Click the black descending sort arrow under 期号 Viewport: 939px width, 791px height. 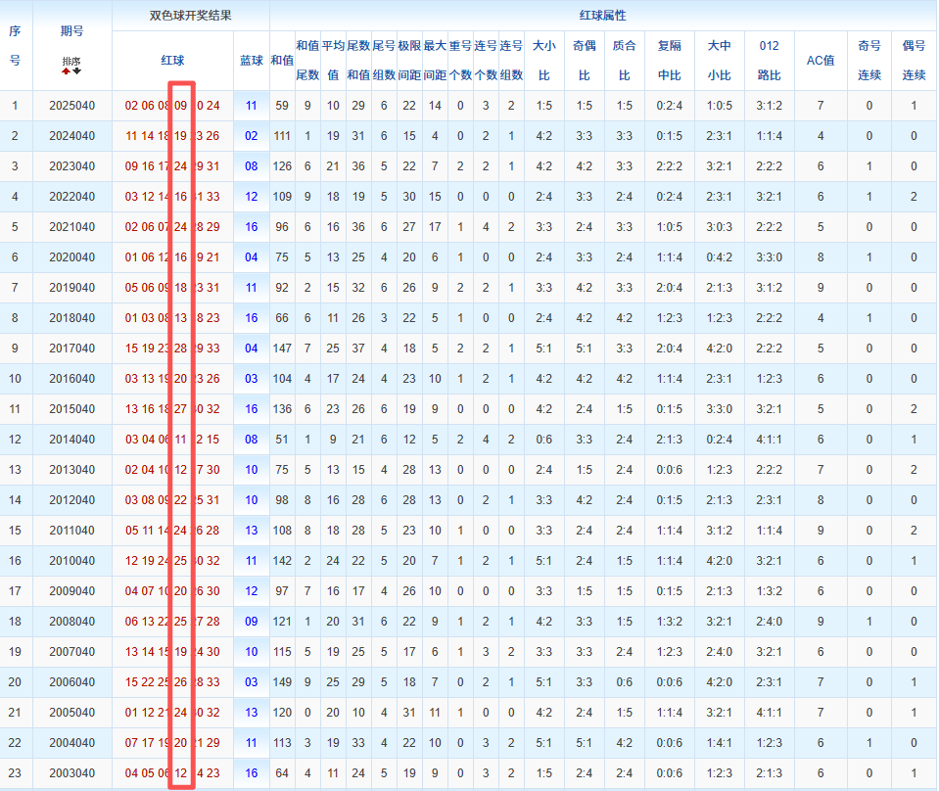pyautogui.click(x=77, y=71)
